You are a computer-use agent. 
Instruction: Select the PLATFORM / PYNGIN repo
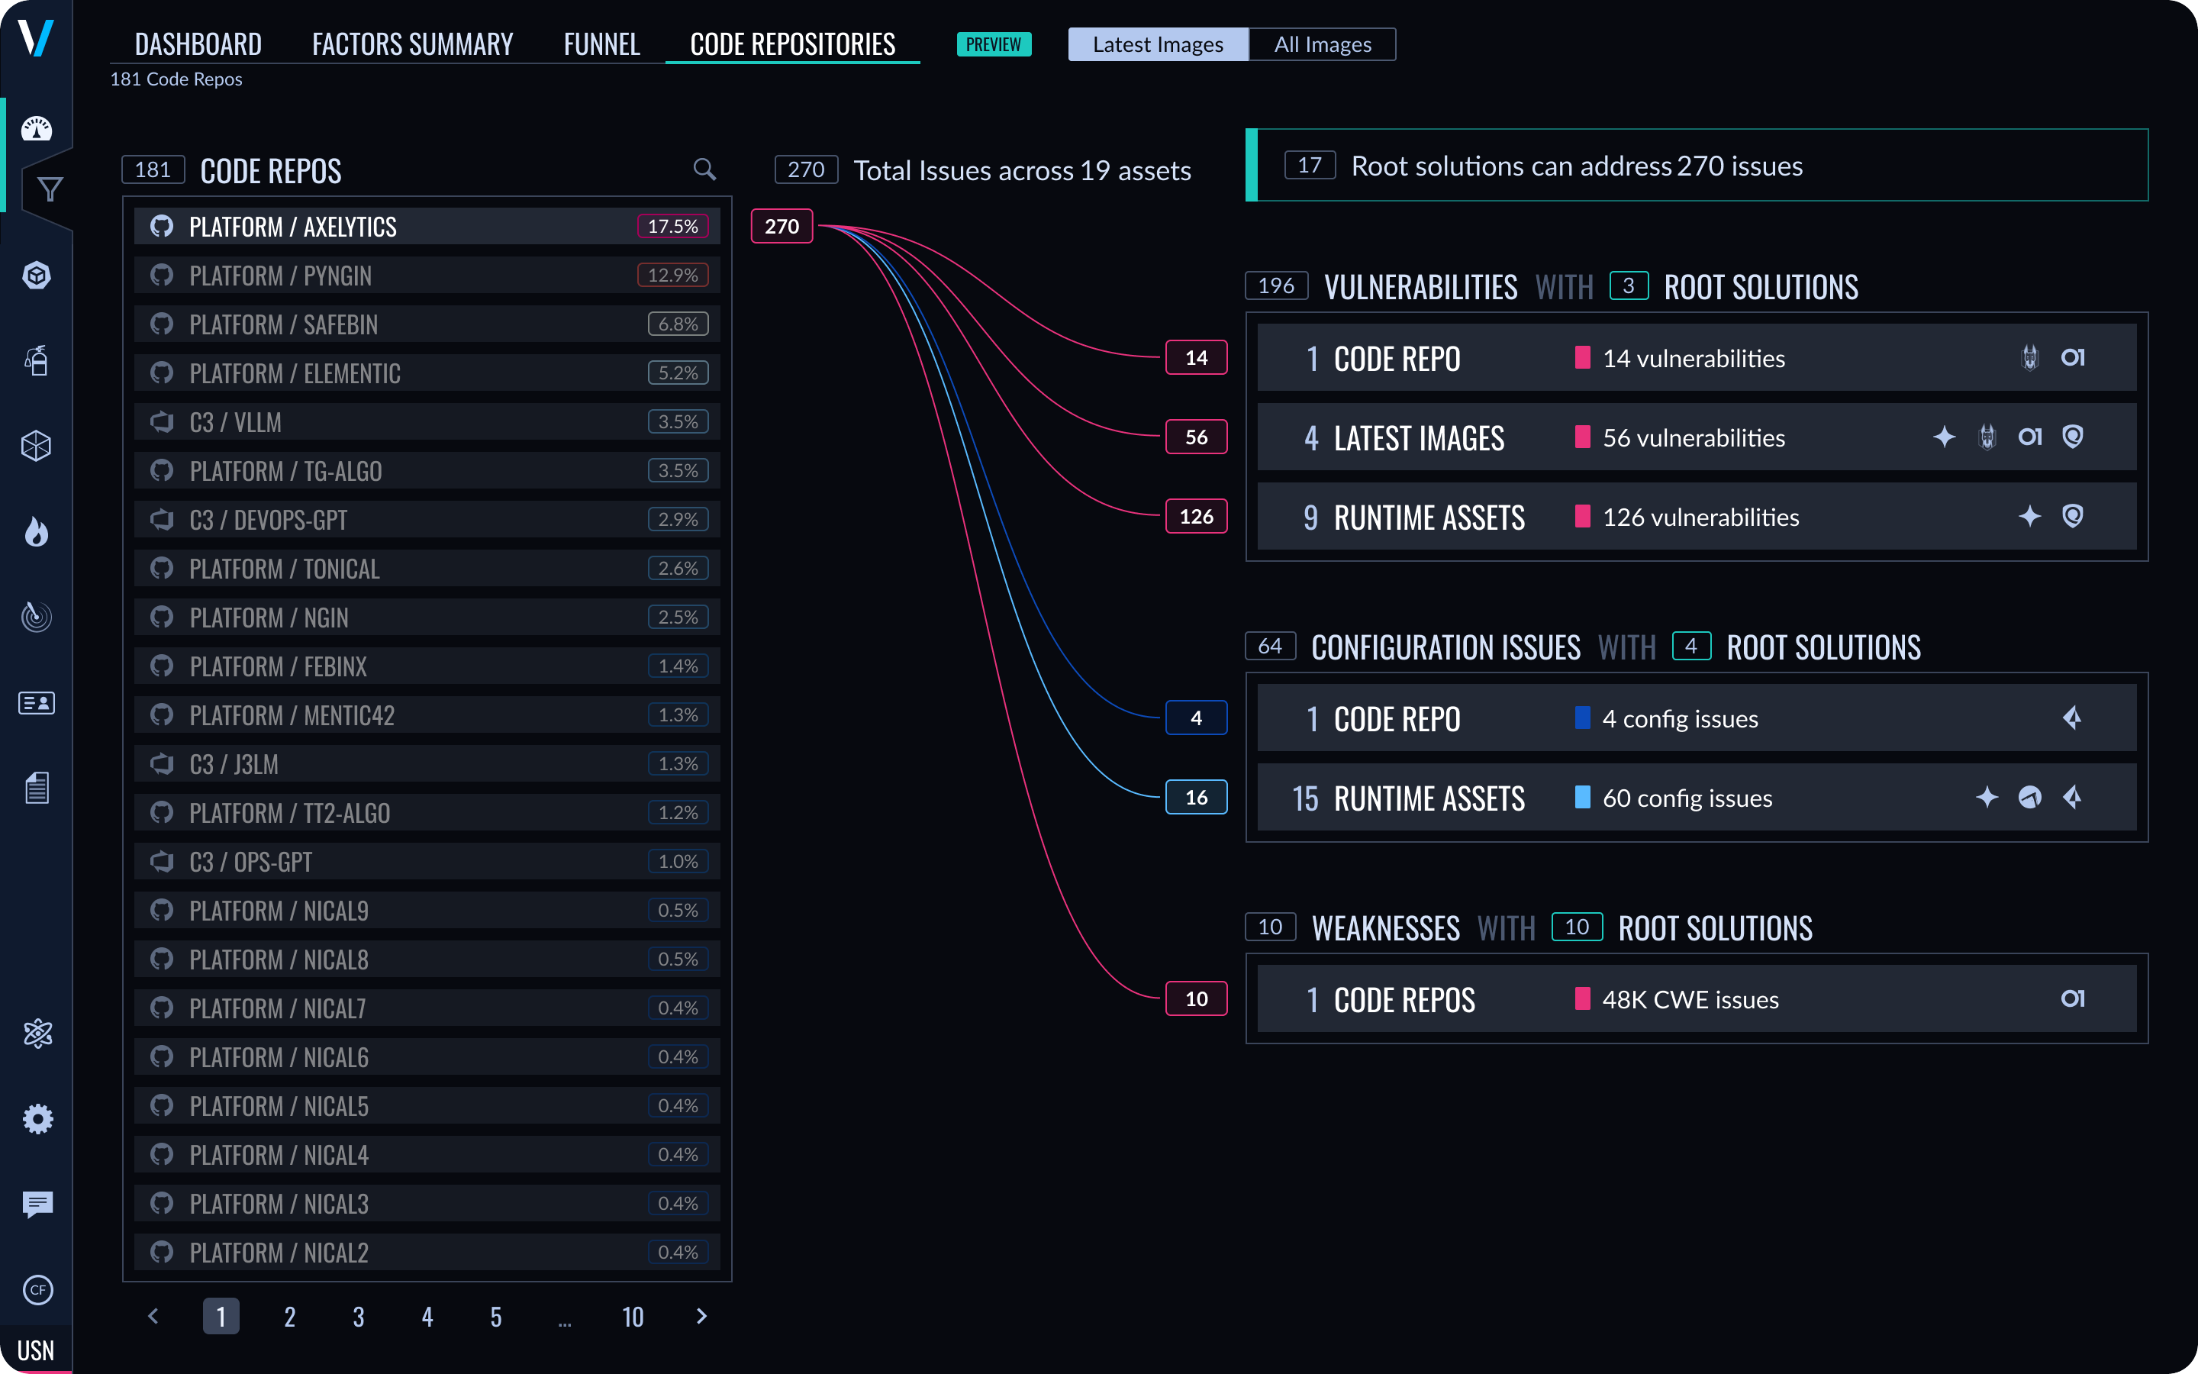click(427, 276)
